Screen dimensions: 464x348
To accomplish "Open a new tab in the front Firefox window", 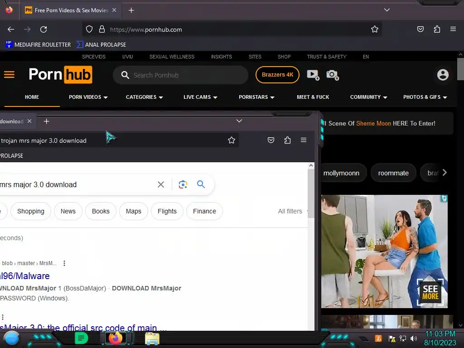I will pos(46,121).
